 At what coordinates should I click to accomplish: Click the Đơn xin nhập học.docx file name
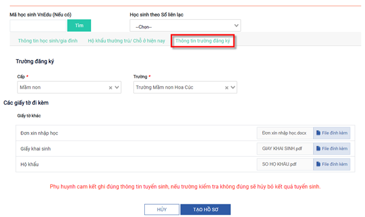pos(284,133)
